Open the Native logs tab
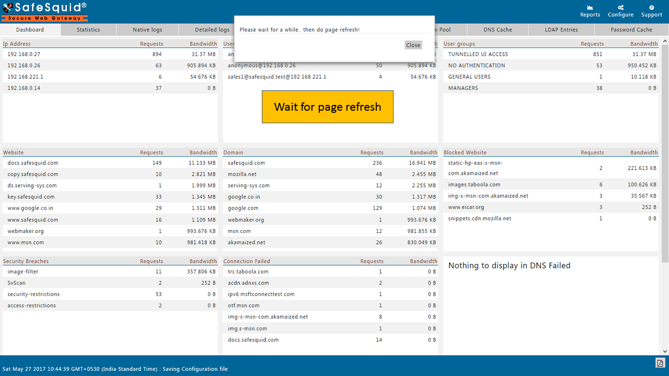 pos(148,30)
